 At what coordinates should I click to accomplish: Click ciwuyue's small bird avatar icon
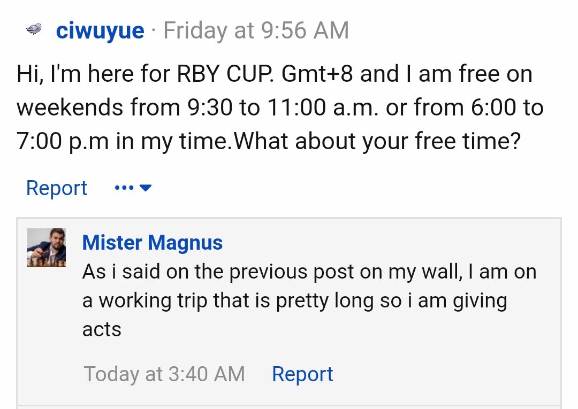(x=34, y=30)
